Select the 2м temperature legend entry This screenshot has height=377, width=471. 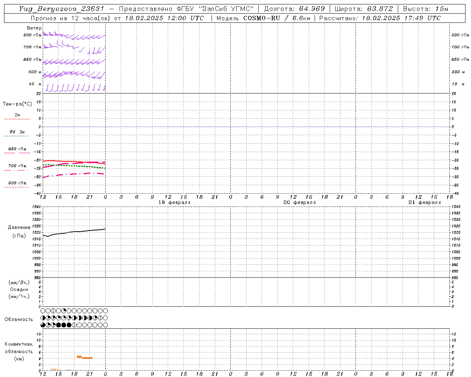[17, 115]
